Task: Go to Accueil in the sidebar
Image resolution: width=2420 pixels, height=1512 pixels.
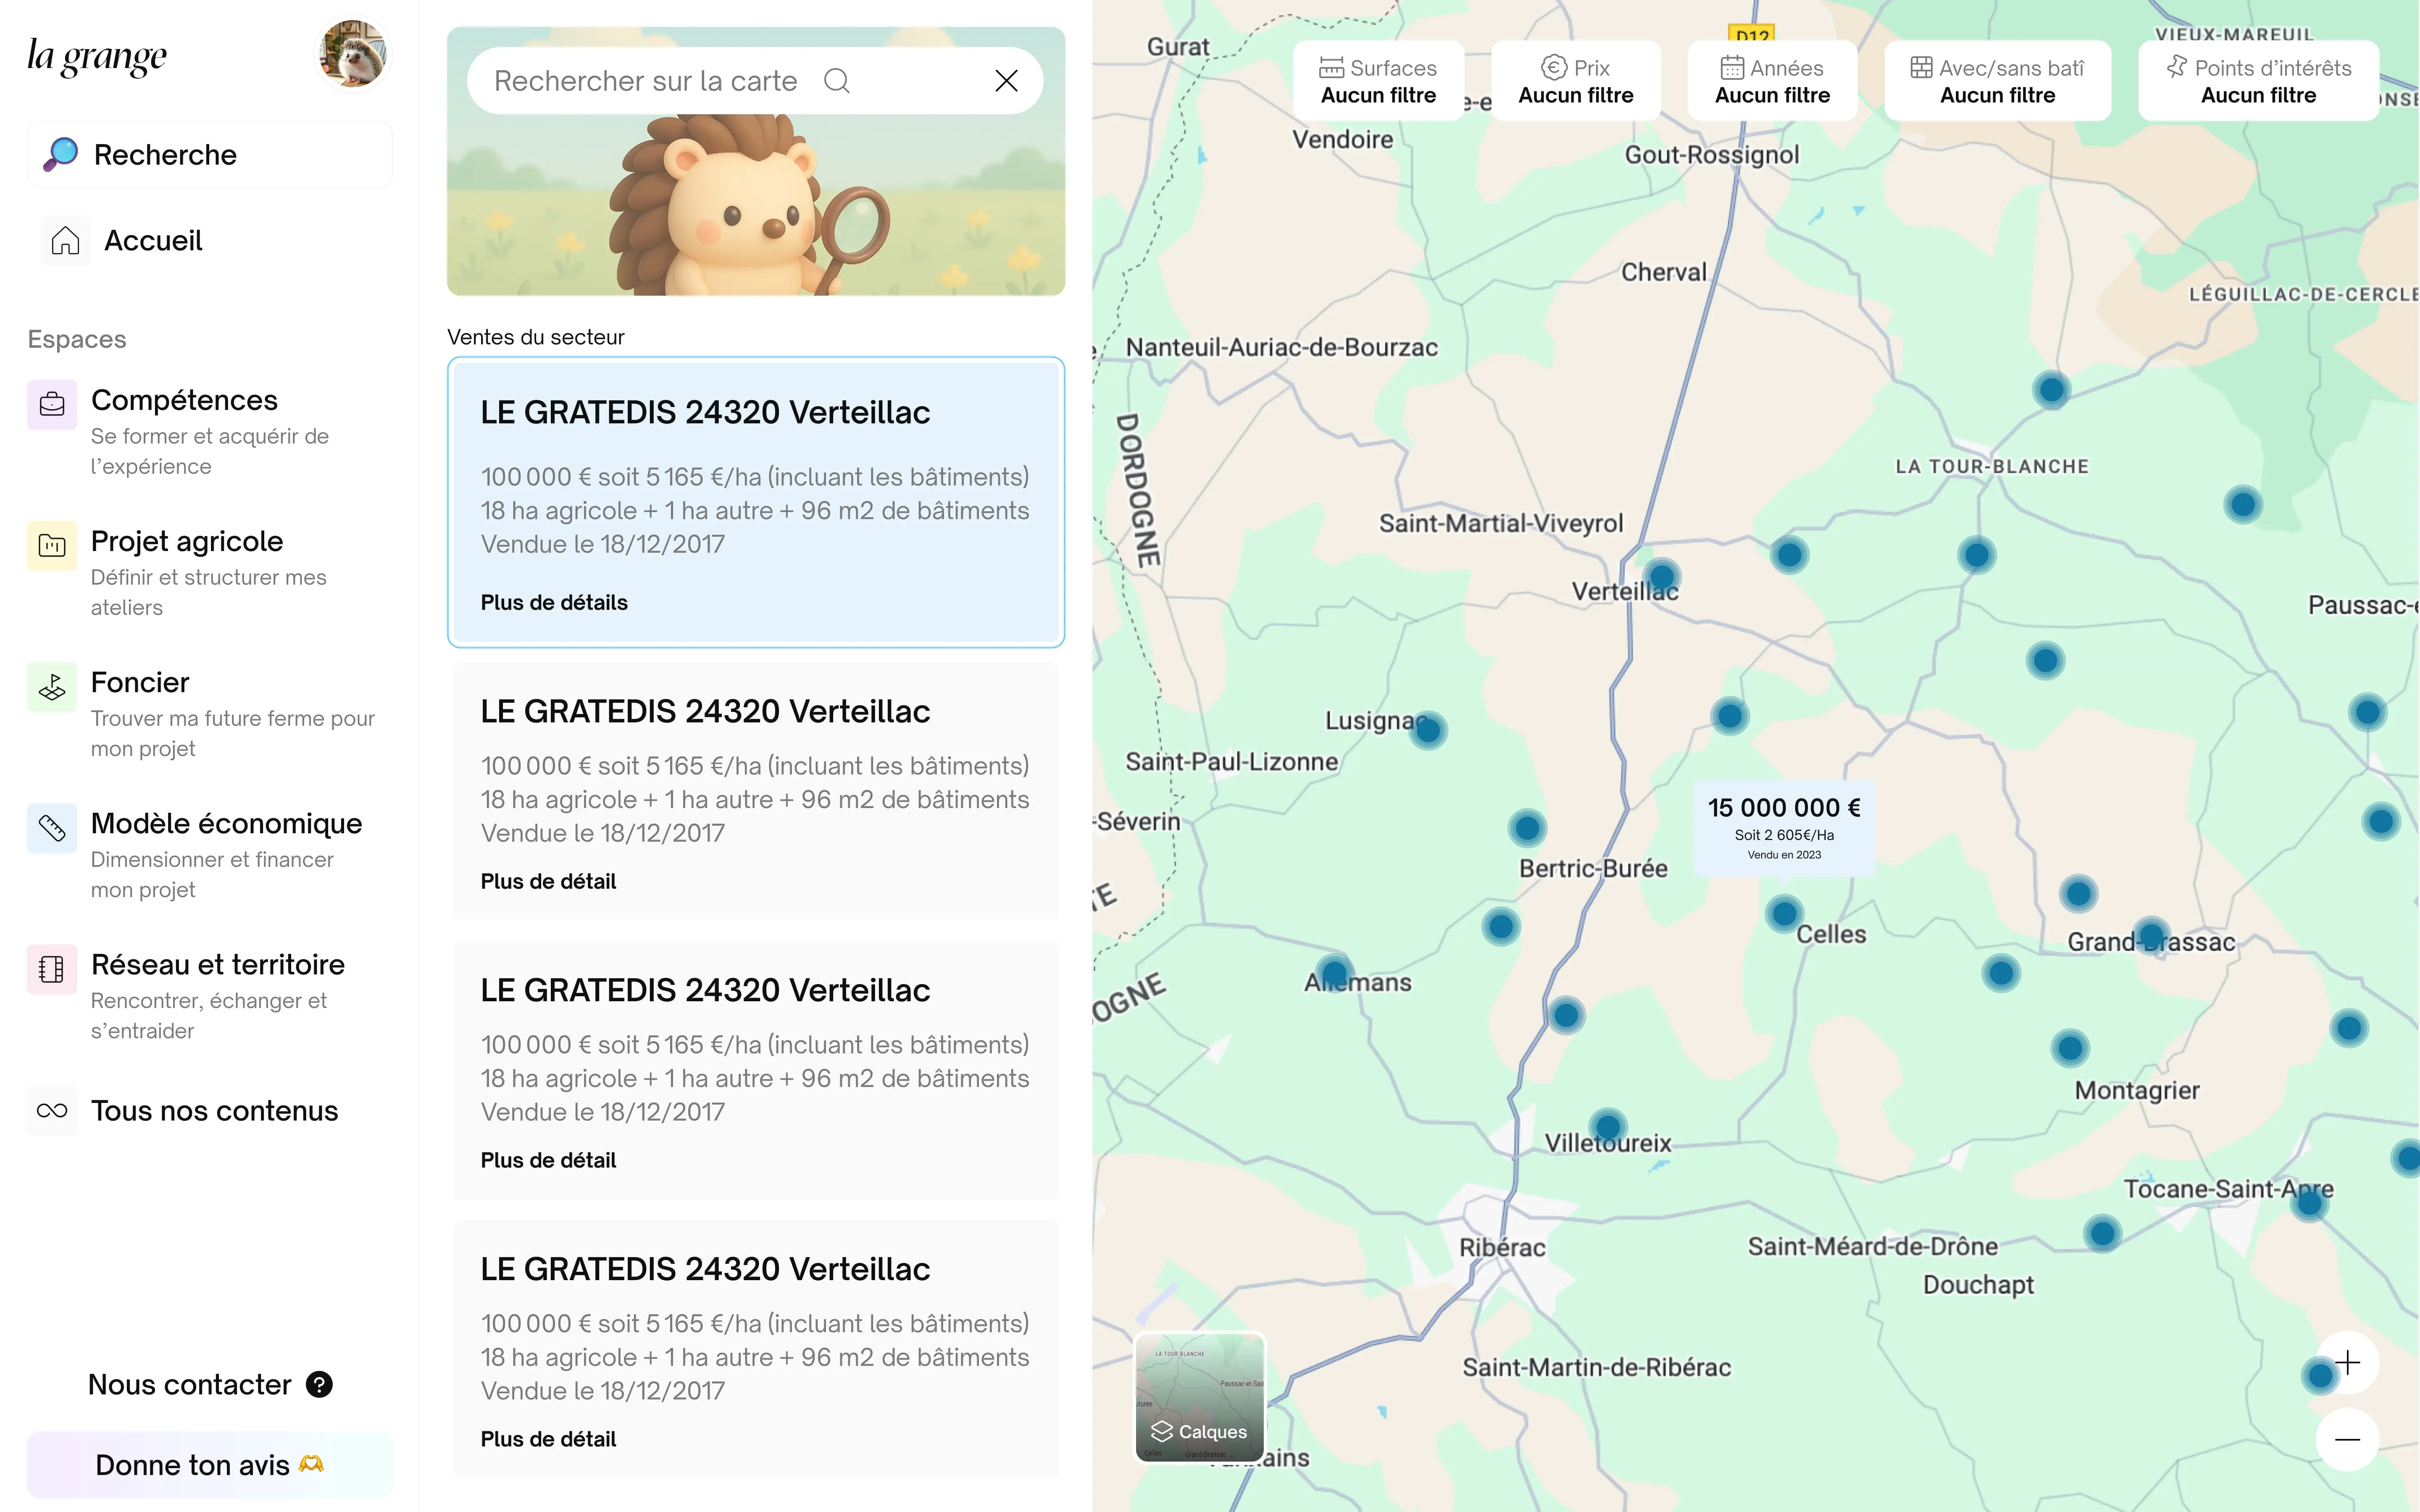Action: pos(153,241)
